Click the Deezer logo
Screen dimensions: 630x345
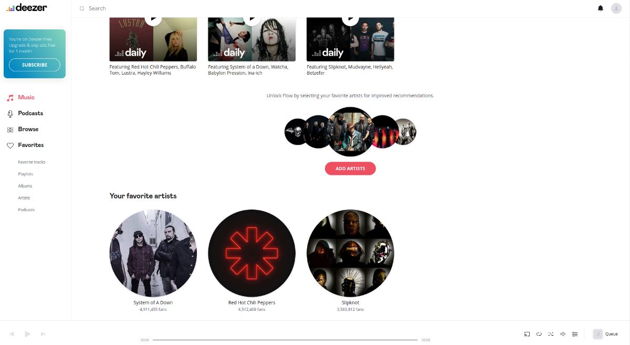pos(27,7)
